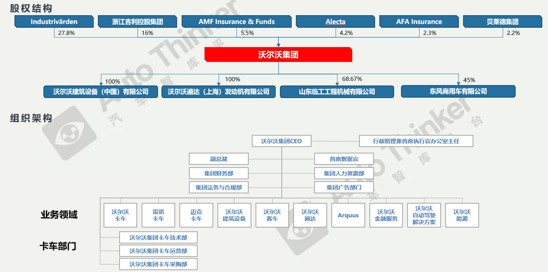Click the 沃尔沃建筑设备 business box

tap(234, 215)
